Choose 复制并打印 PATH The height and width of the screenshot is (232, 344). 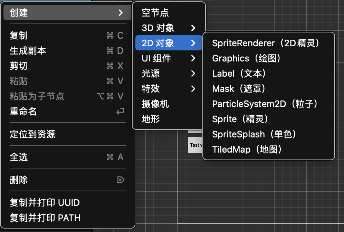click(x=67, y=218)
